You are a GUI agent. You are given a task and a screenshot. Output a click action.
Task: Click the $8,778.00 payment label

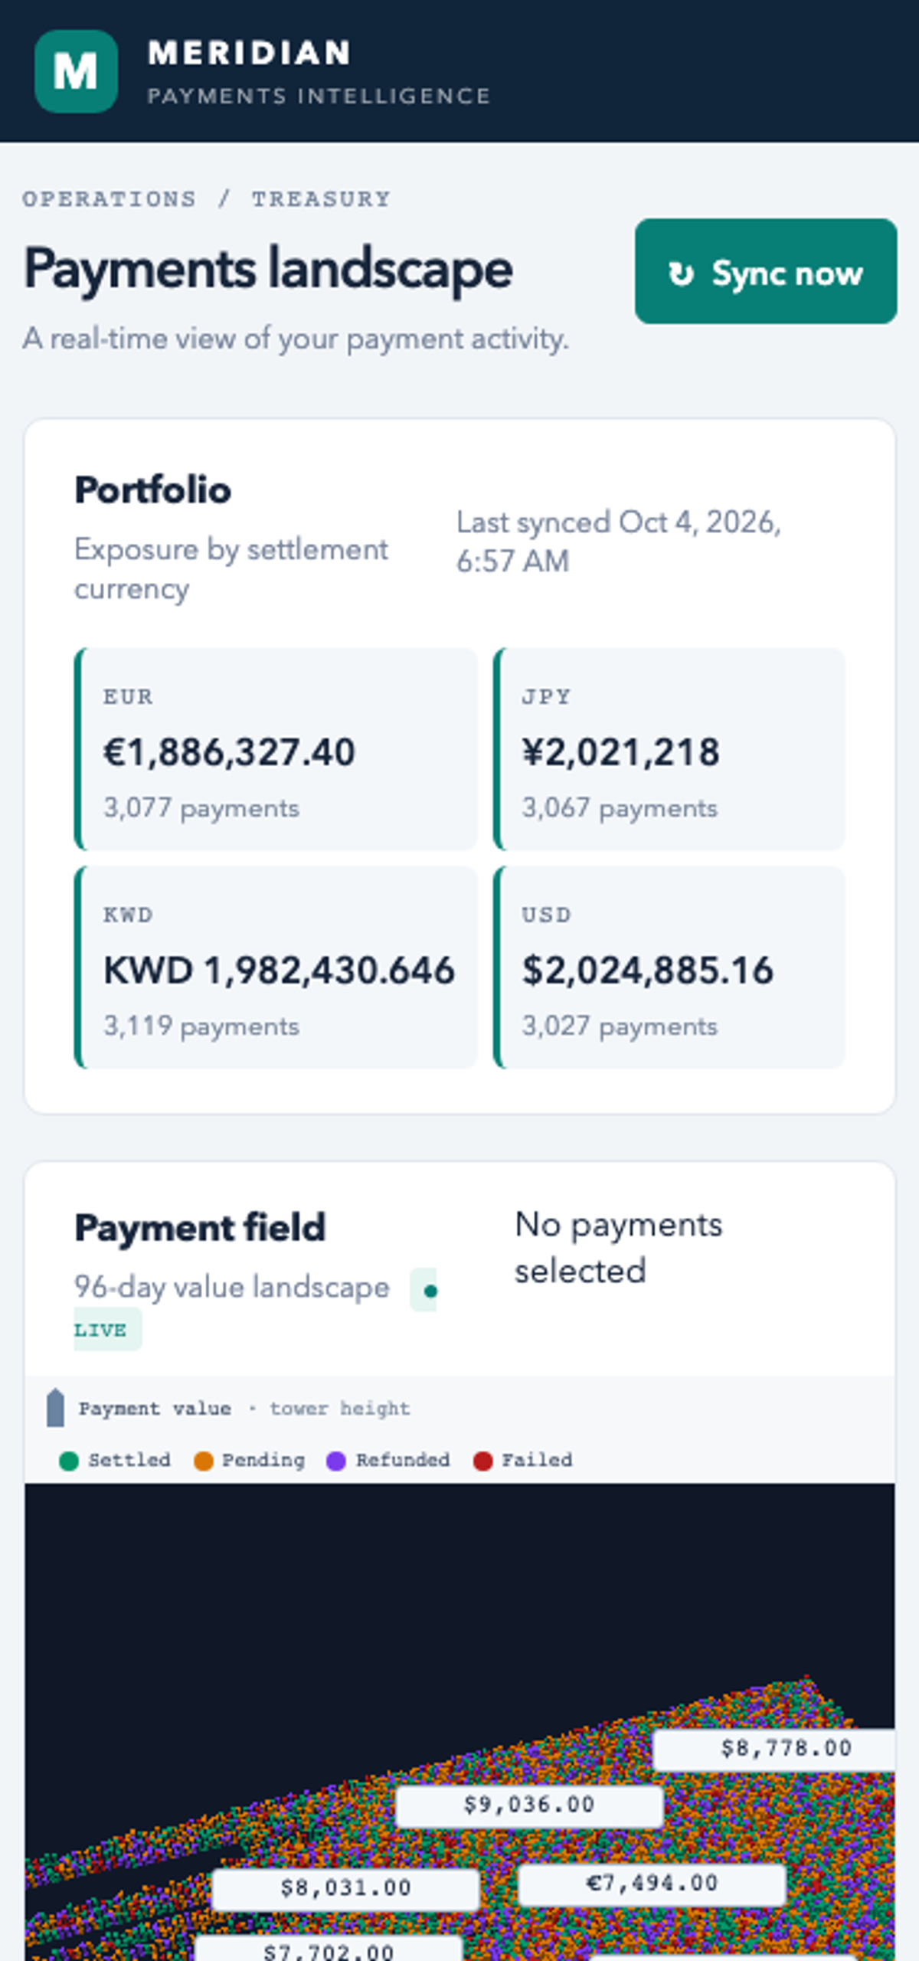click(774, 1749)
